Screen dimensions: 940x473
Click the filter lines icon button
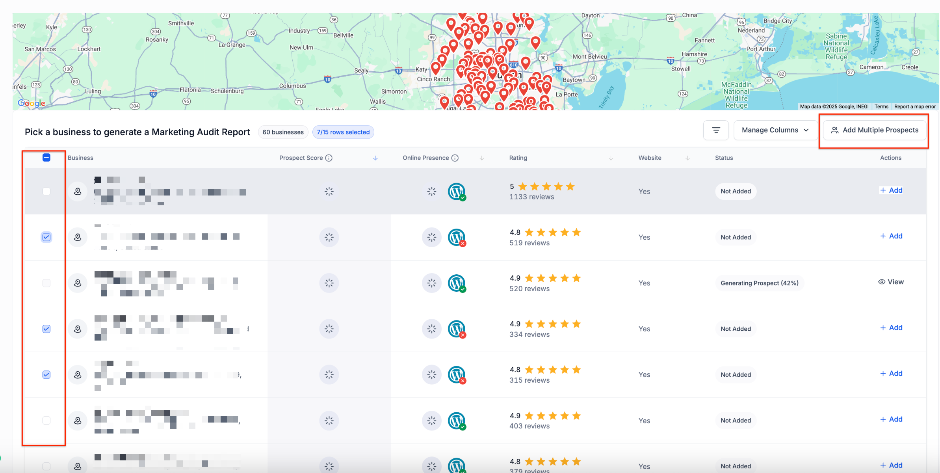click(x=716, y=130)
